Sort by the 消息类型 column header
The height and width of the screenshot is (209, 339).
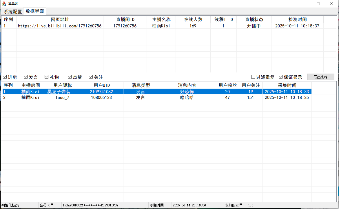141,85
